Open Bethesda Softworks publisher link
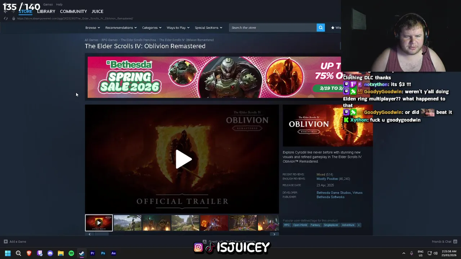This screenshot has width=461, height=259. [330, 197]
